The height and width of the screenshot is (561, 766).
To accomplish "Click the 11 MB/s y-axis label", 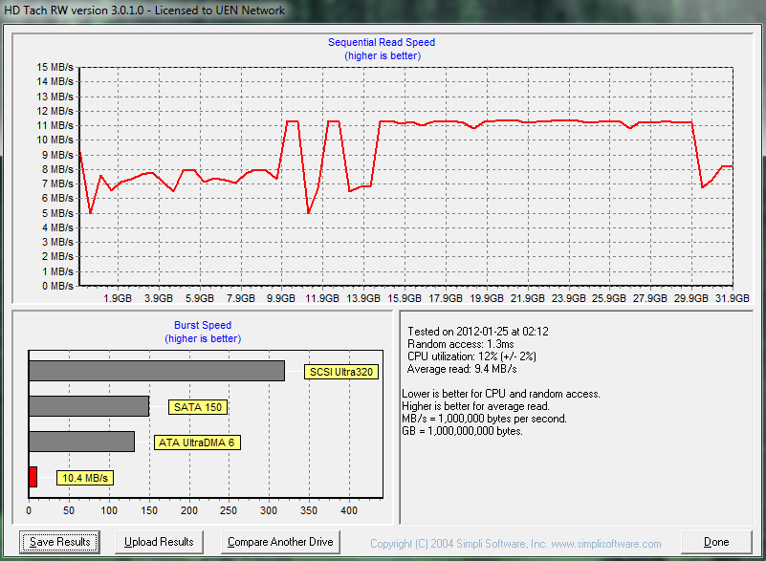I will click(55, 125).
